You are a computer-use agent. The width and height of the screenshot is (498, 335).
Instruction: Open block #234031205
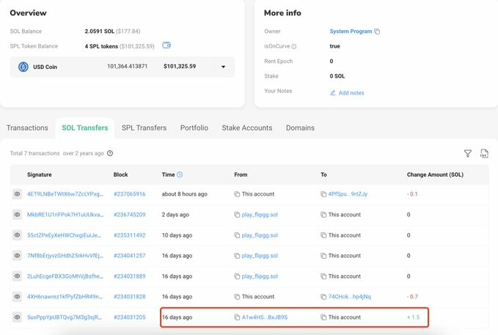(130, 317)
